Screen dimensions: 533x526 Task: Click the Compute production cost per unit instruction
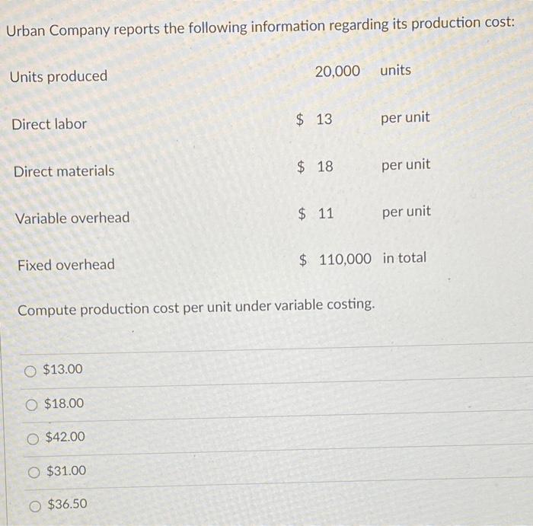pos(196,307)
